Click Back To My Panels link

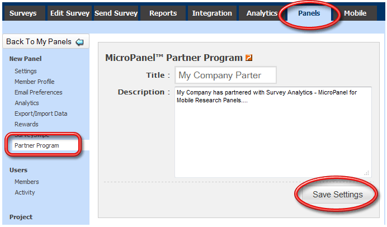(x=39, y=42)
